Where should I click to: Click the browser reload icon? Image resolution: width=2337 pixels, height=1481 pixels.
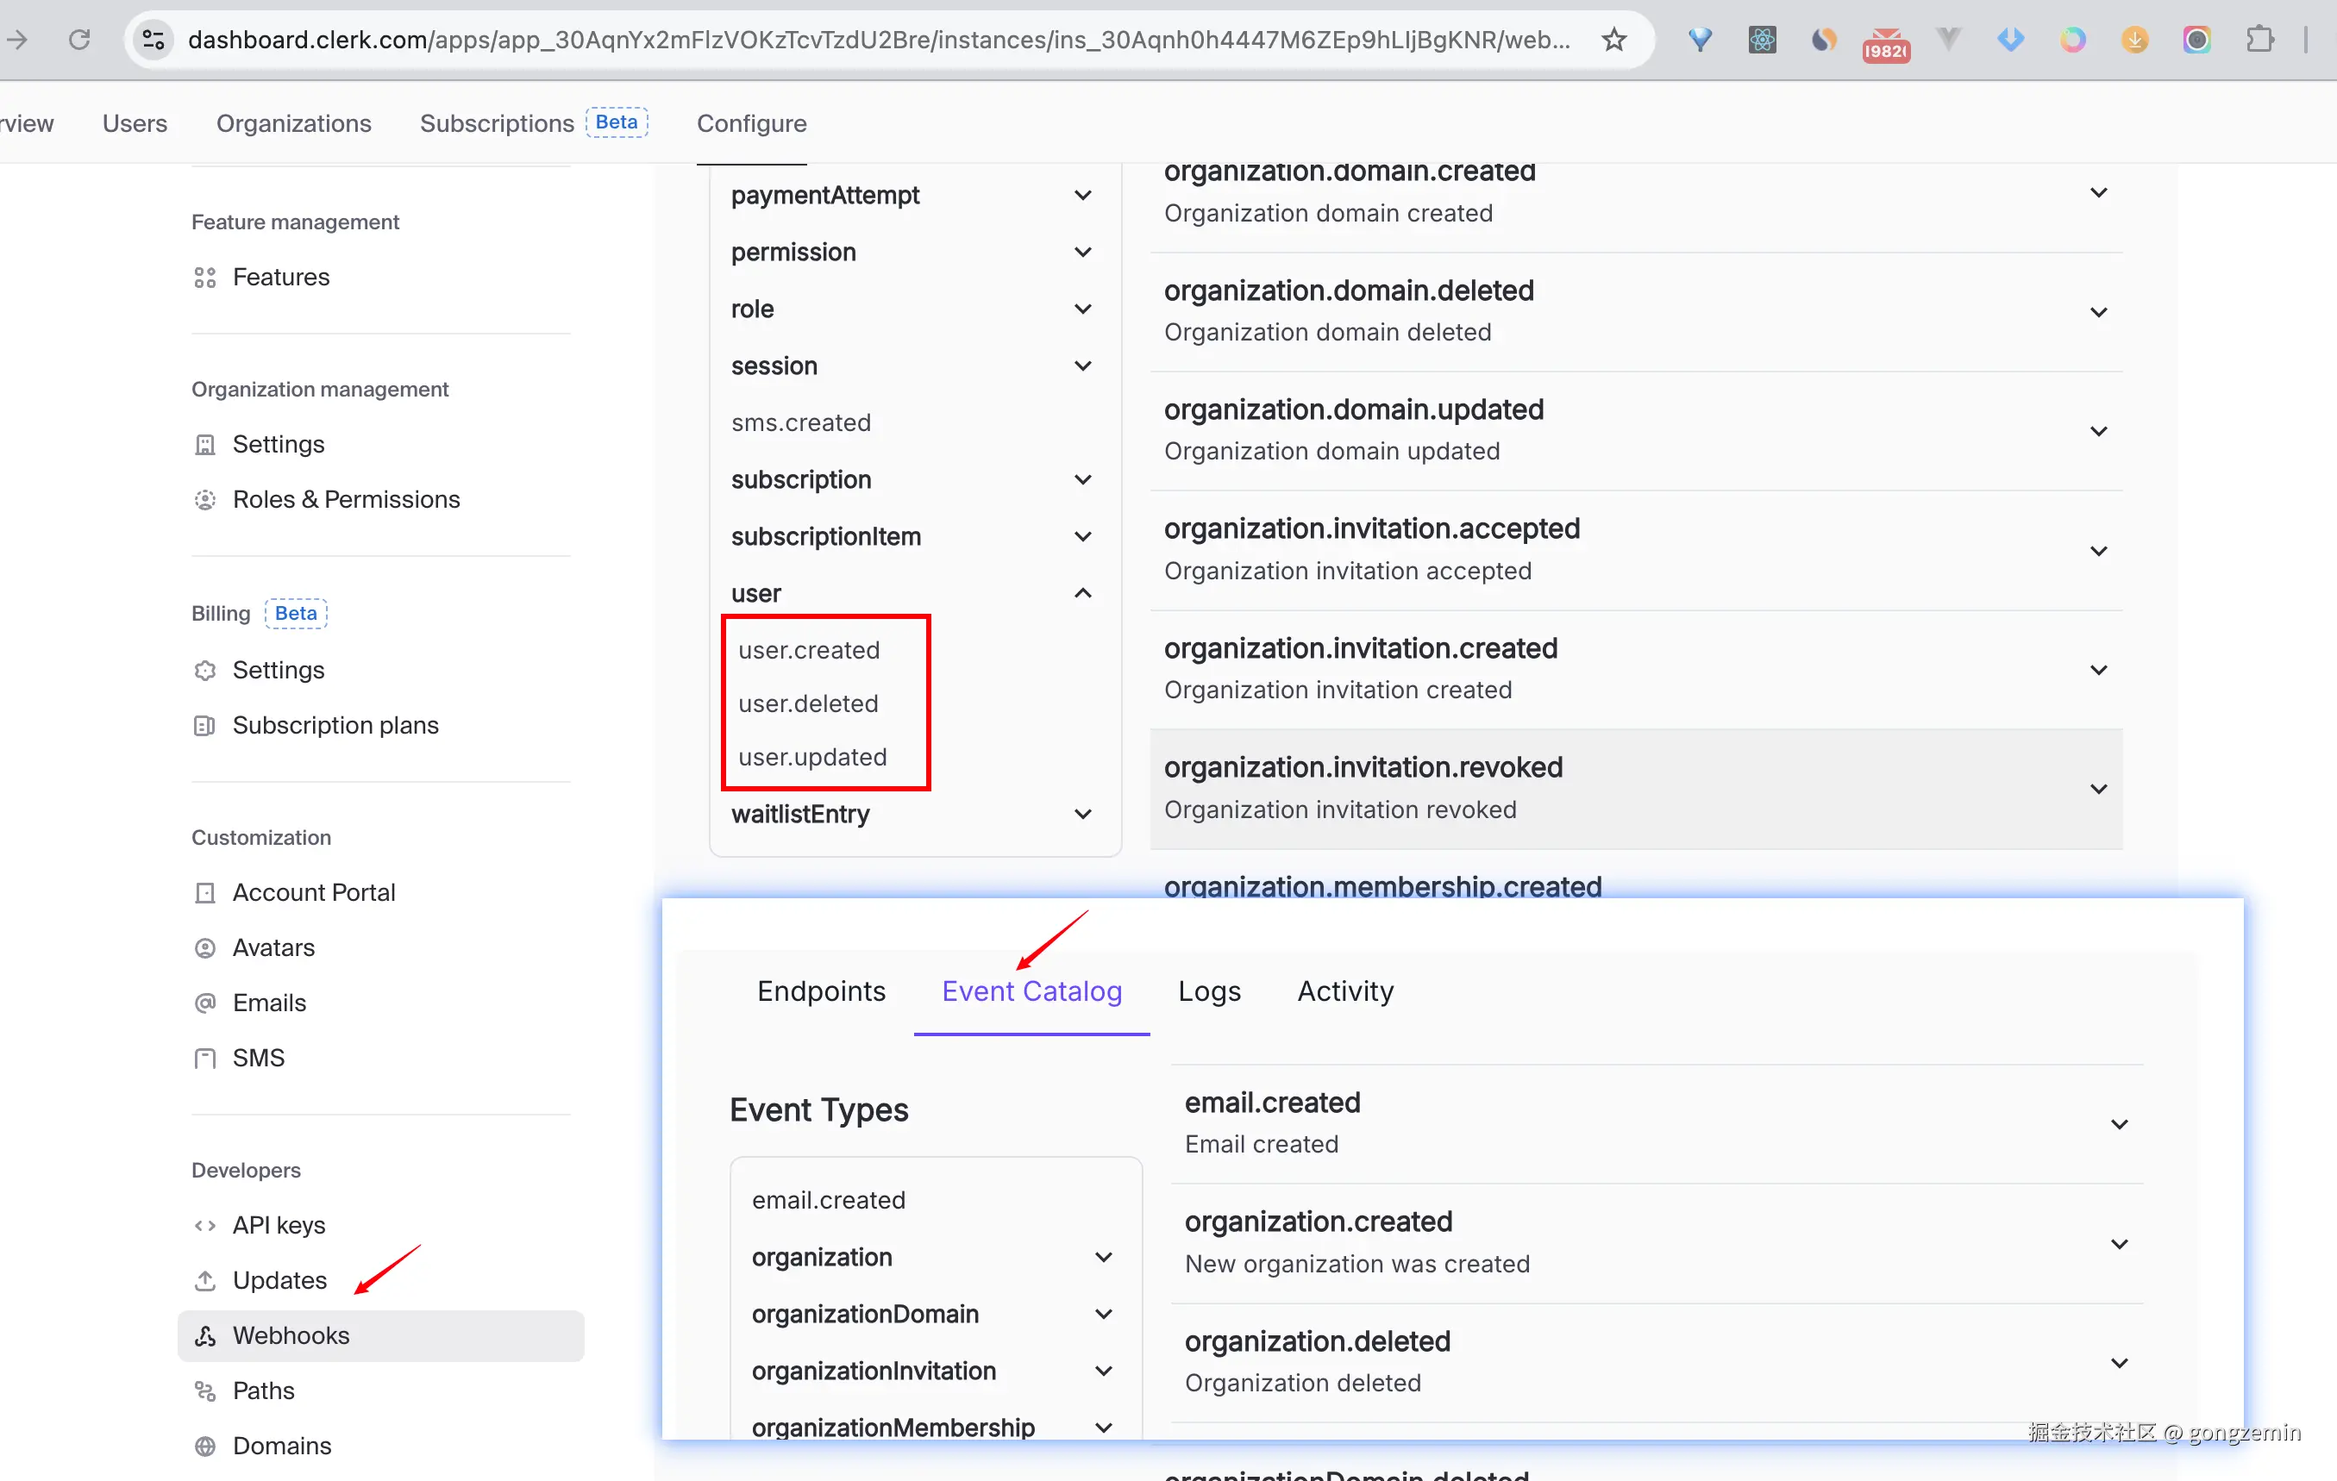(79, 40)
